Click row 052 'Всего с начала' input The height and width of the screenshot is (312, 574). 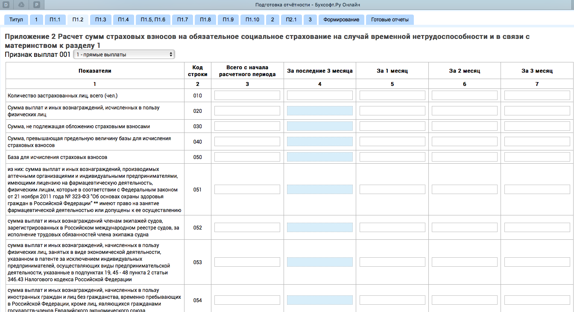tap(247, 227)
